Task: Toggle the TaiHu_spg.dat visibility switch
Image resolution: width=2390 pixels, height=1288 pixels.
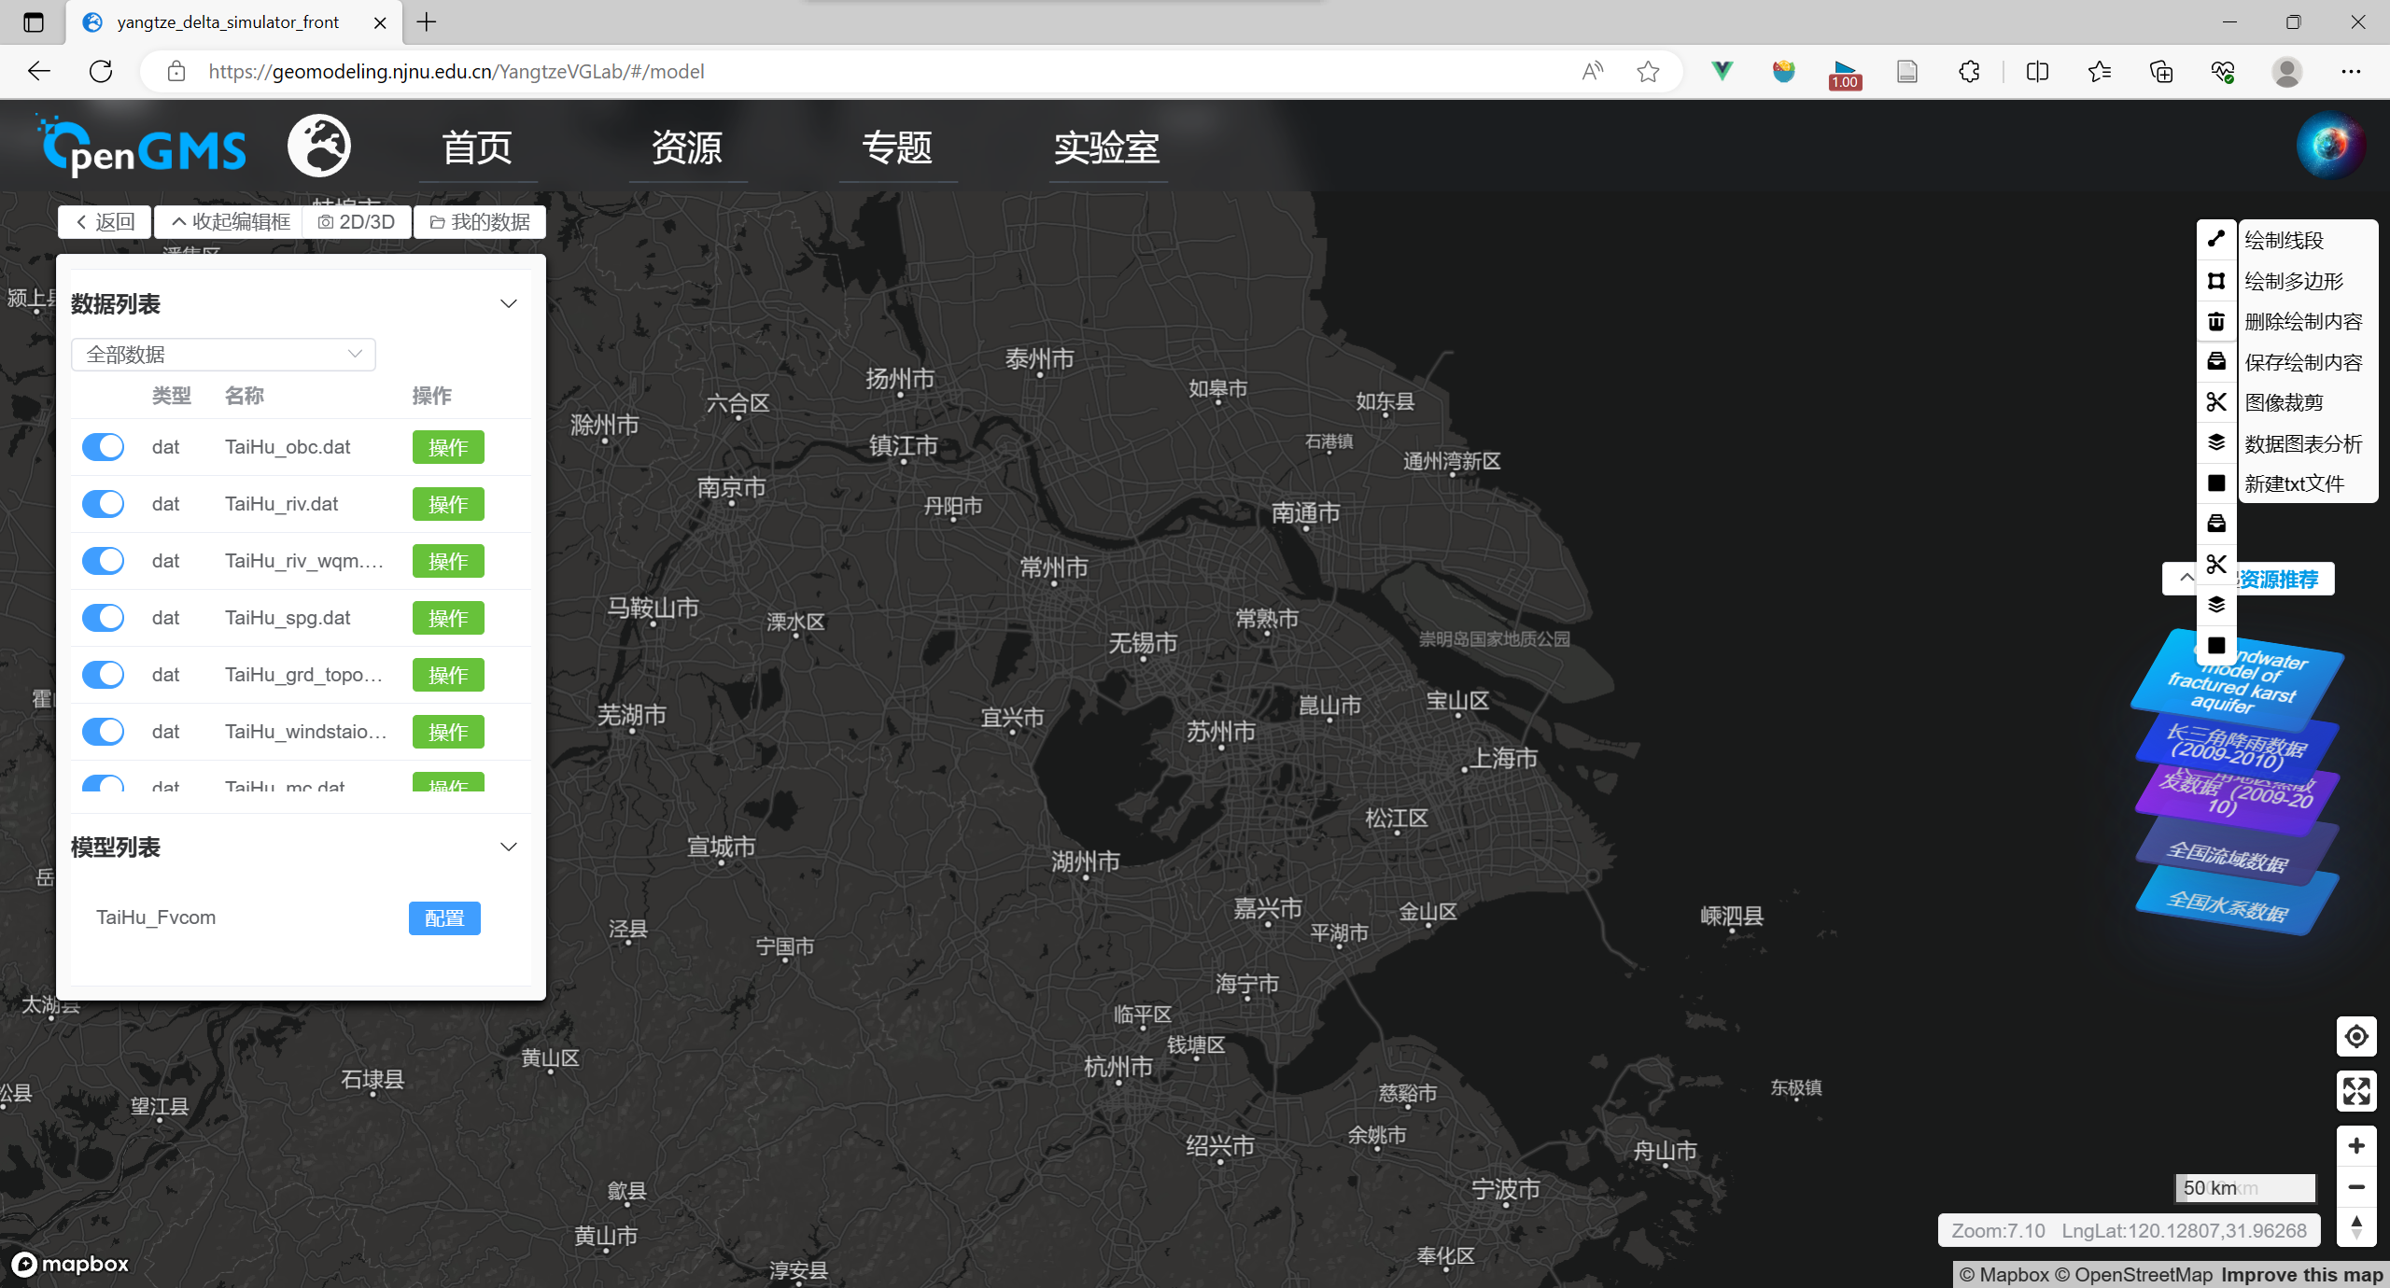Action: [x=103, y=618]
